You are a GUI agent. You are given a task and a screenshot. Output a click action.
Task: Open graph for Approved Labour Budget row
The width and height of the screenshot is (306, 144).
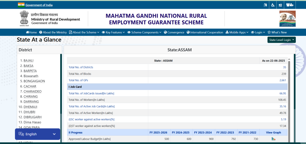[x=273, y=139]
